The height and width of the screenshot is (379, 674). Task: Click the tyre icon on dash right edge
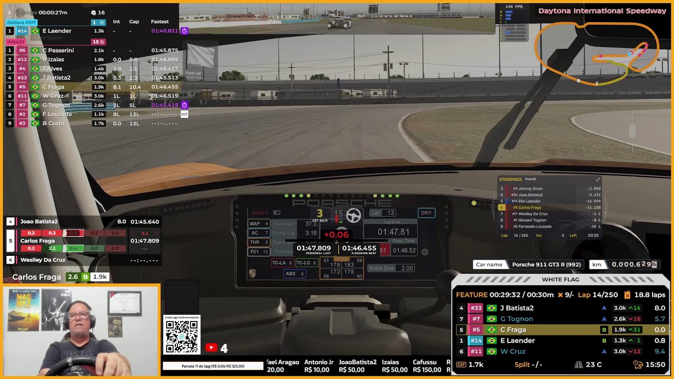(425, 252)
